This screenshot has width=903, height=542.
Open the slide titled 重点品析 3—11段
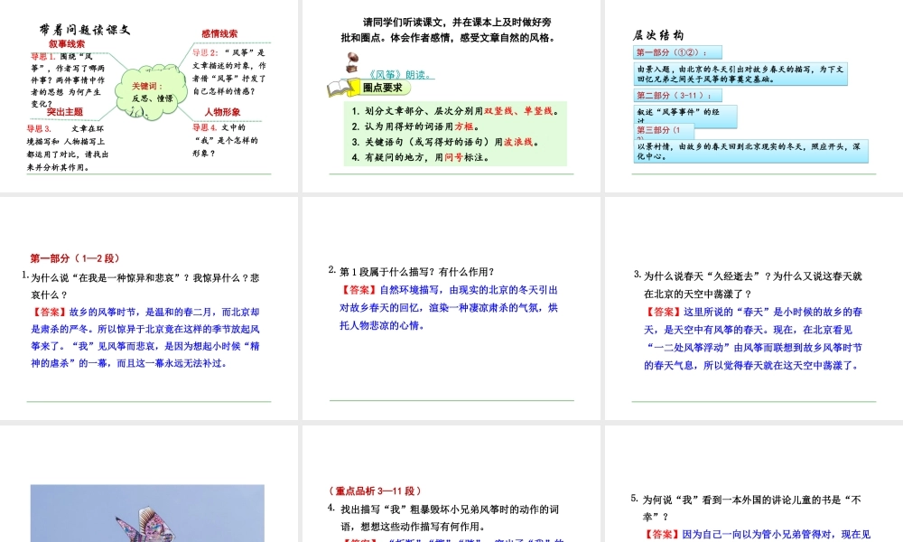(x=451, y=484)
